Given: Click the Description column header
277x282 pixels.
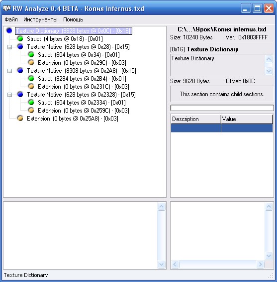Looking at the screenshot, I should [196, 119].
